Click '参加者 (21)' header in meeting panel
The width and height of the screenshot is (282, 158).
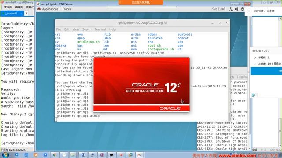pyautogui.click(x=261, y=51)
